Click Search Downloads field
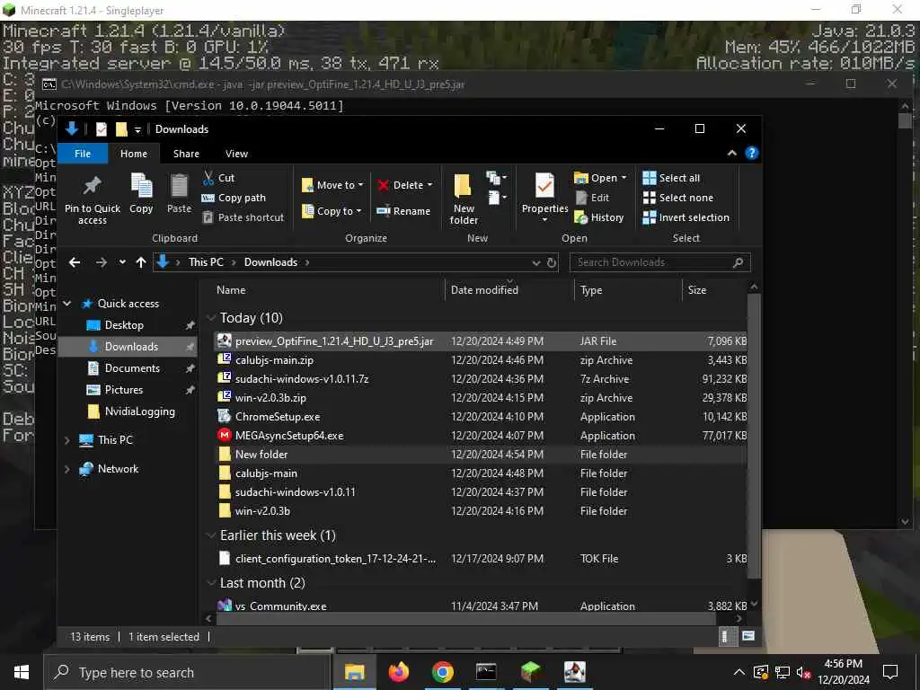This screenshot has width=920, height=690. click(659, 262)
